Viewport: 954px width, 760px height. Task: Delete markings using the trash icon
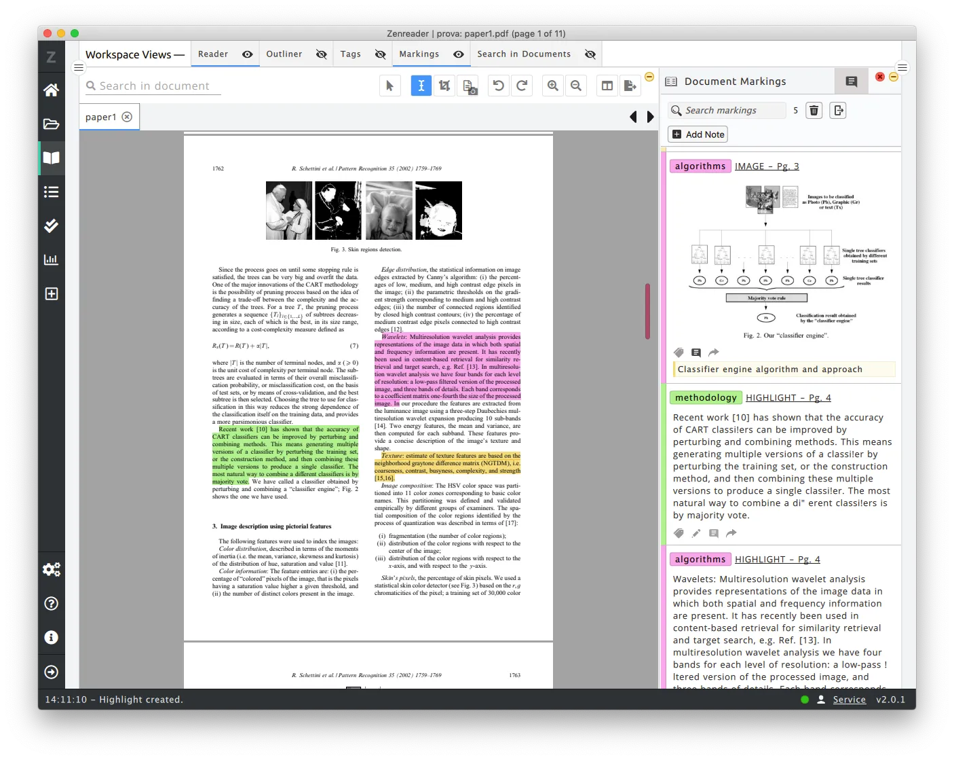814,110
